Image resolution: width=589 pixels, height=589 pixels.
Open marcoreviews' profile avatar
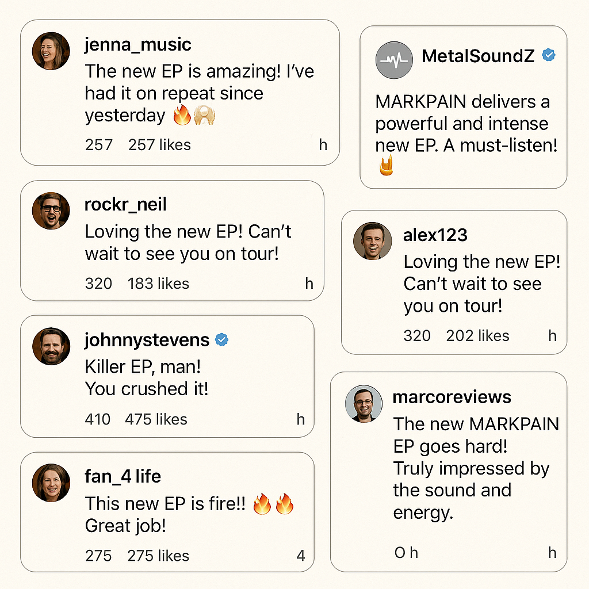pyautogui.click(x=364, y=403)
